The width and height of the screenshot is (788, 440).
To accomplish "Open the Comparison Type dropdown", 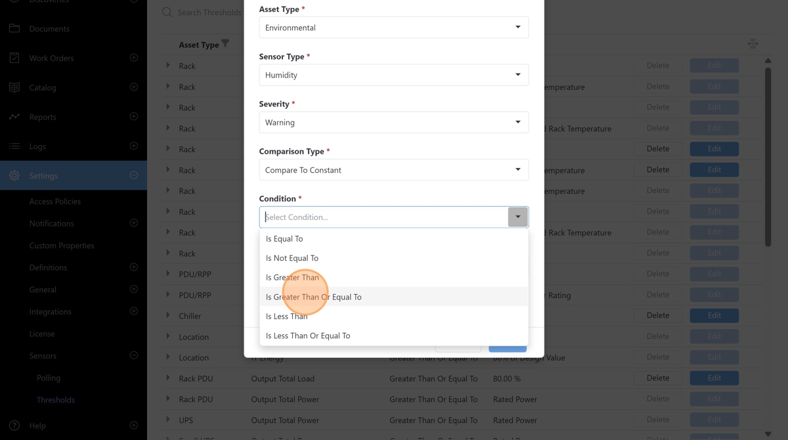I will (x=393, y=169).
